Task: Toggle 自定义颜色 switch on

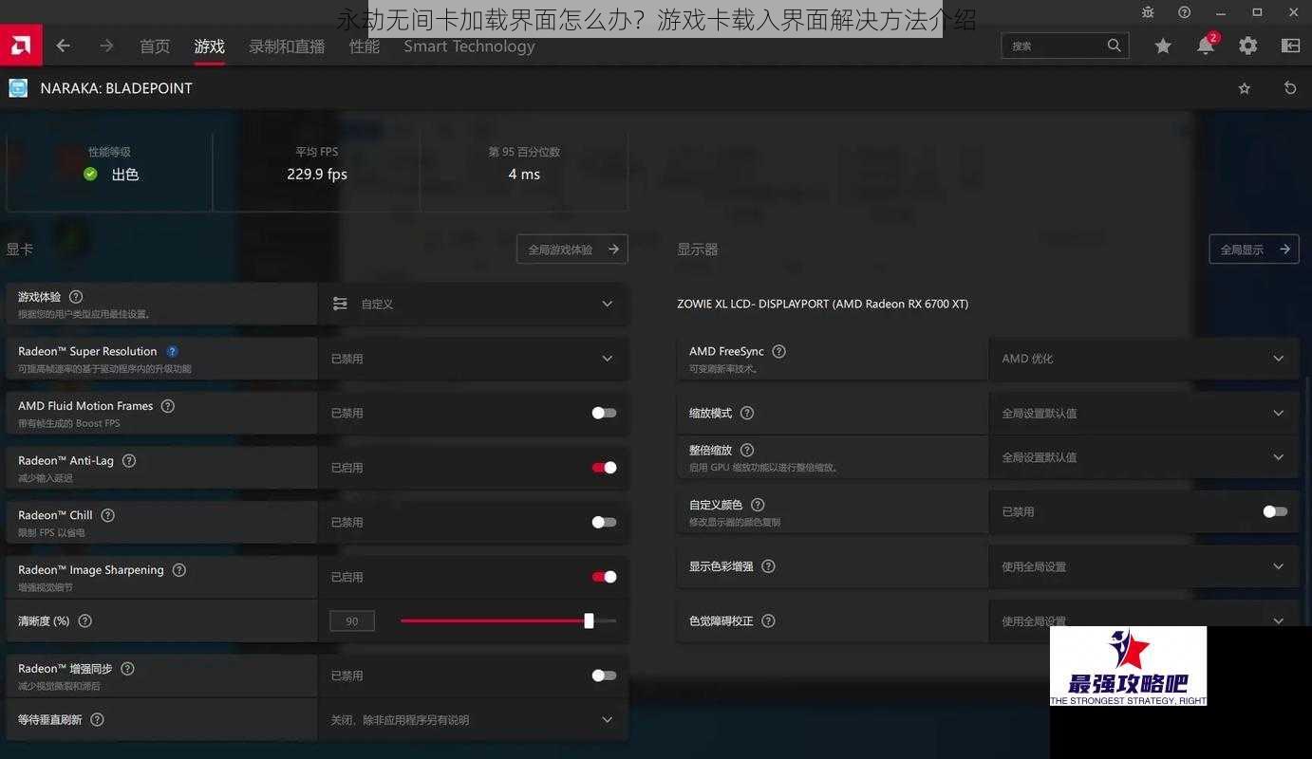Action: 1275,511
